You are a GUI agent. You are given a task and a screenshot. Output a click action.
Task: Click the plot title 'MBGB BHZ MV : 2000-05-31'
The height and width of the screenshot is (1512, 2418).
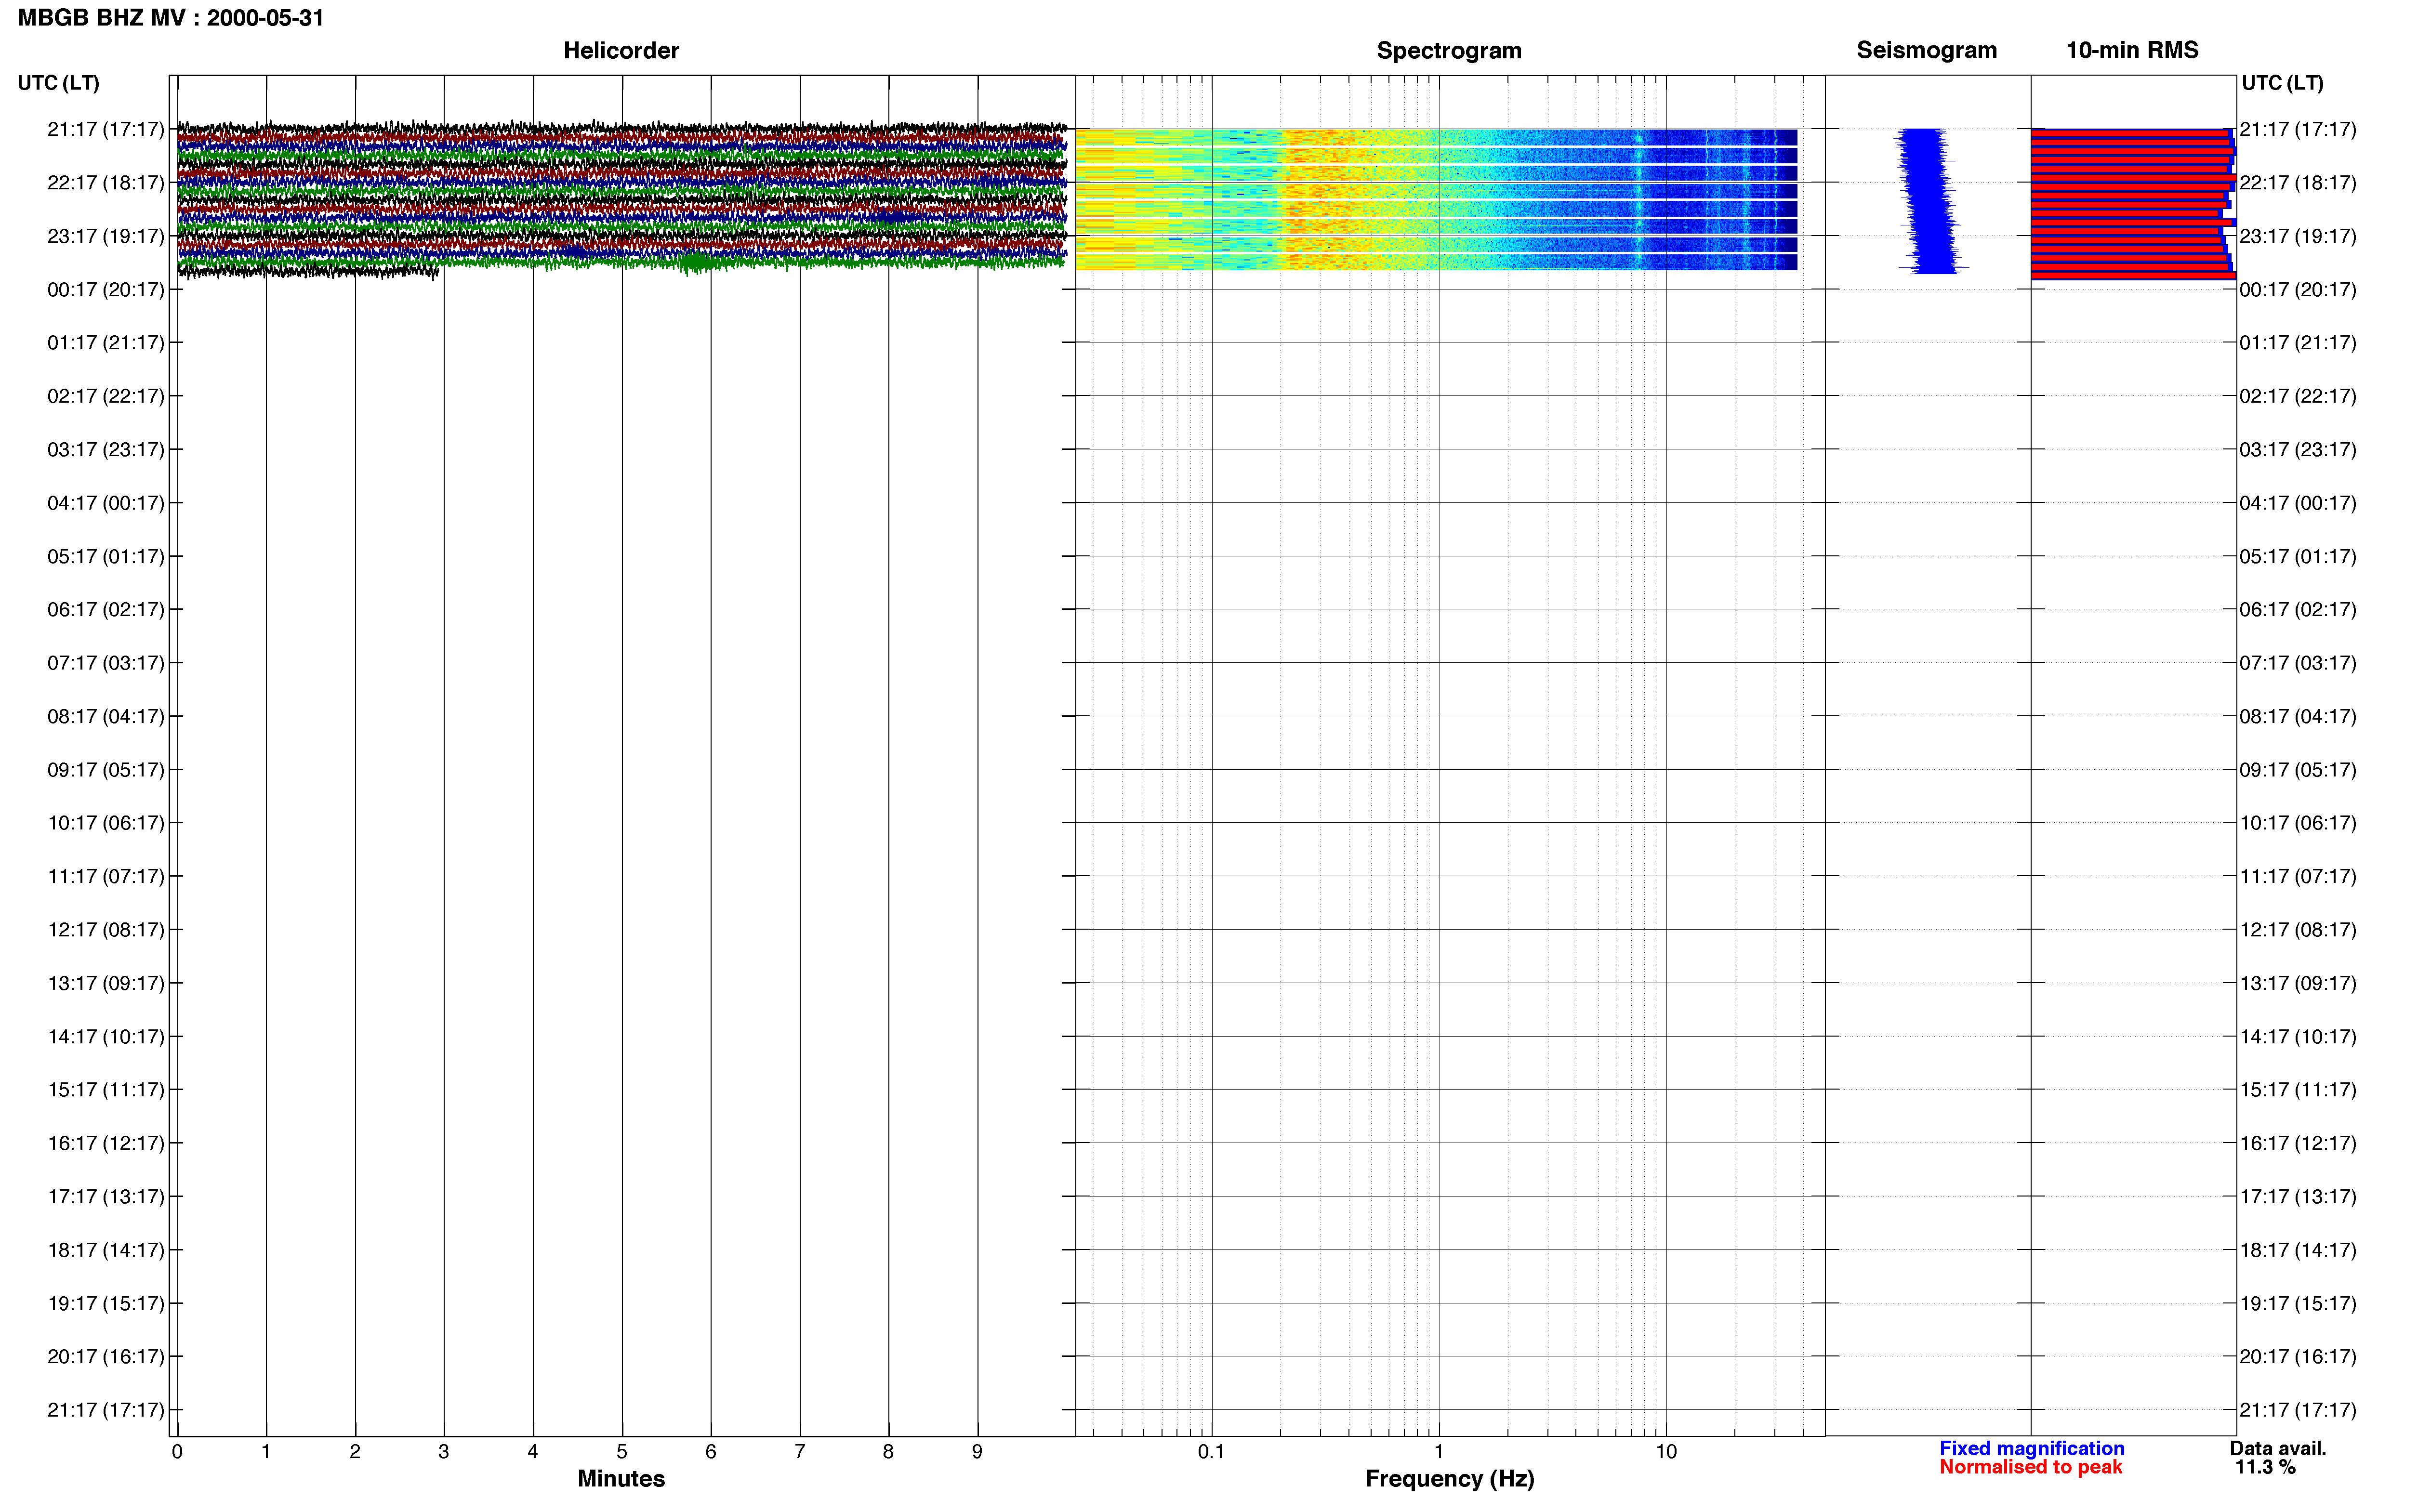pos(171,18)
